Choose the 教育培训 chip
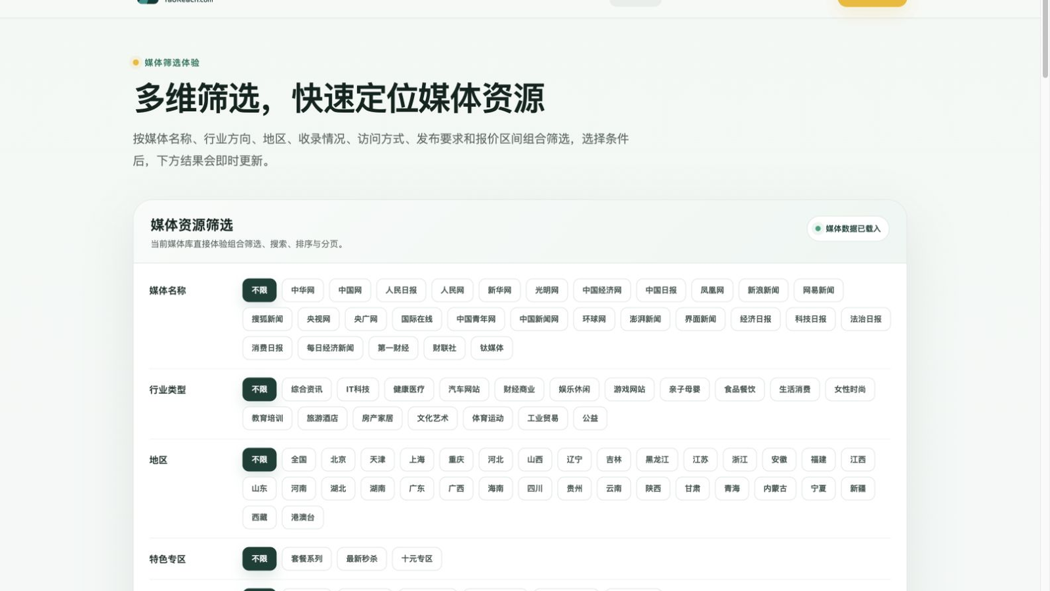 click(267, 418)
